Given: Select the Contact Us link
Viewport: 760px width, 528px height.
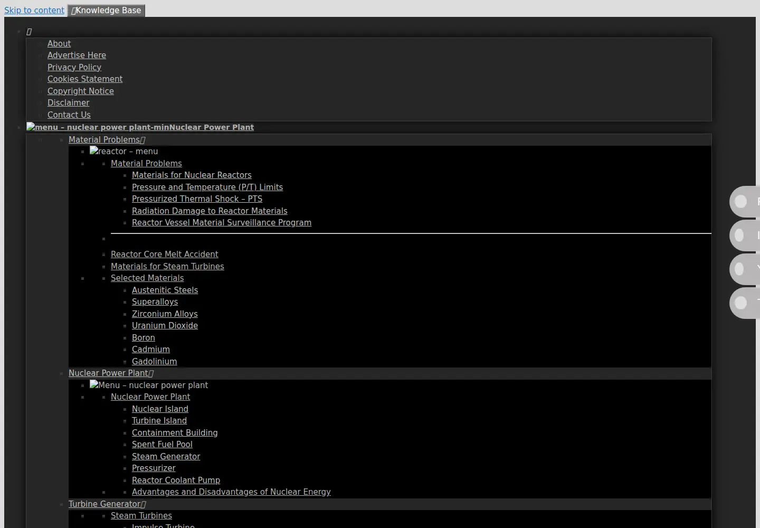Looking at the screenshot, I should 69,115.
